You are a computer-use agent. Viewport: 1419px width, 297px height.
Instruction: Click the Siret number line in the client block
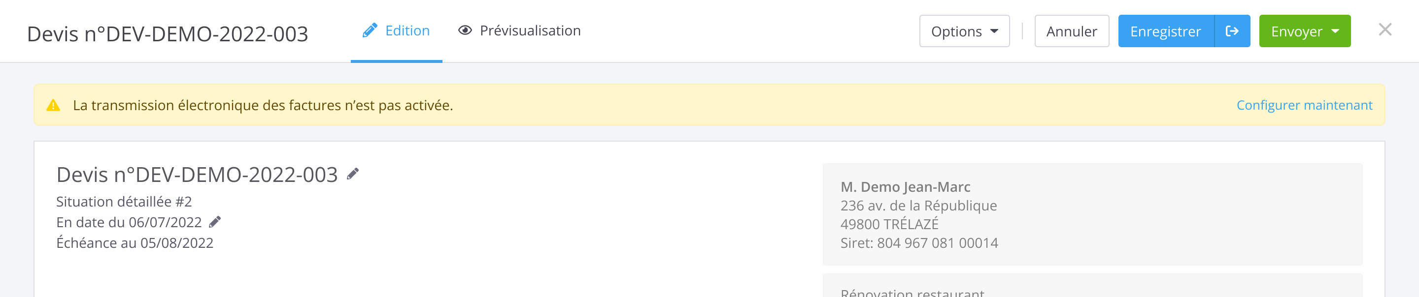pos(919,243)
